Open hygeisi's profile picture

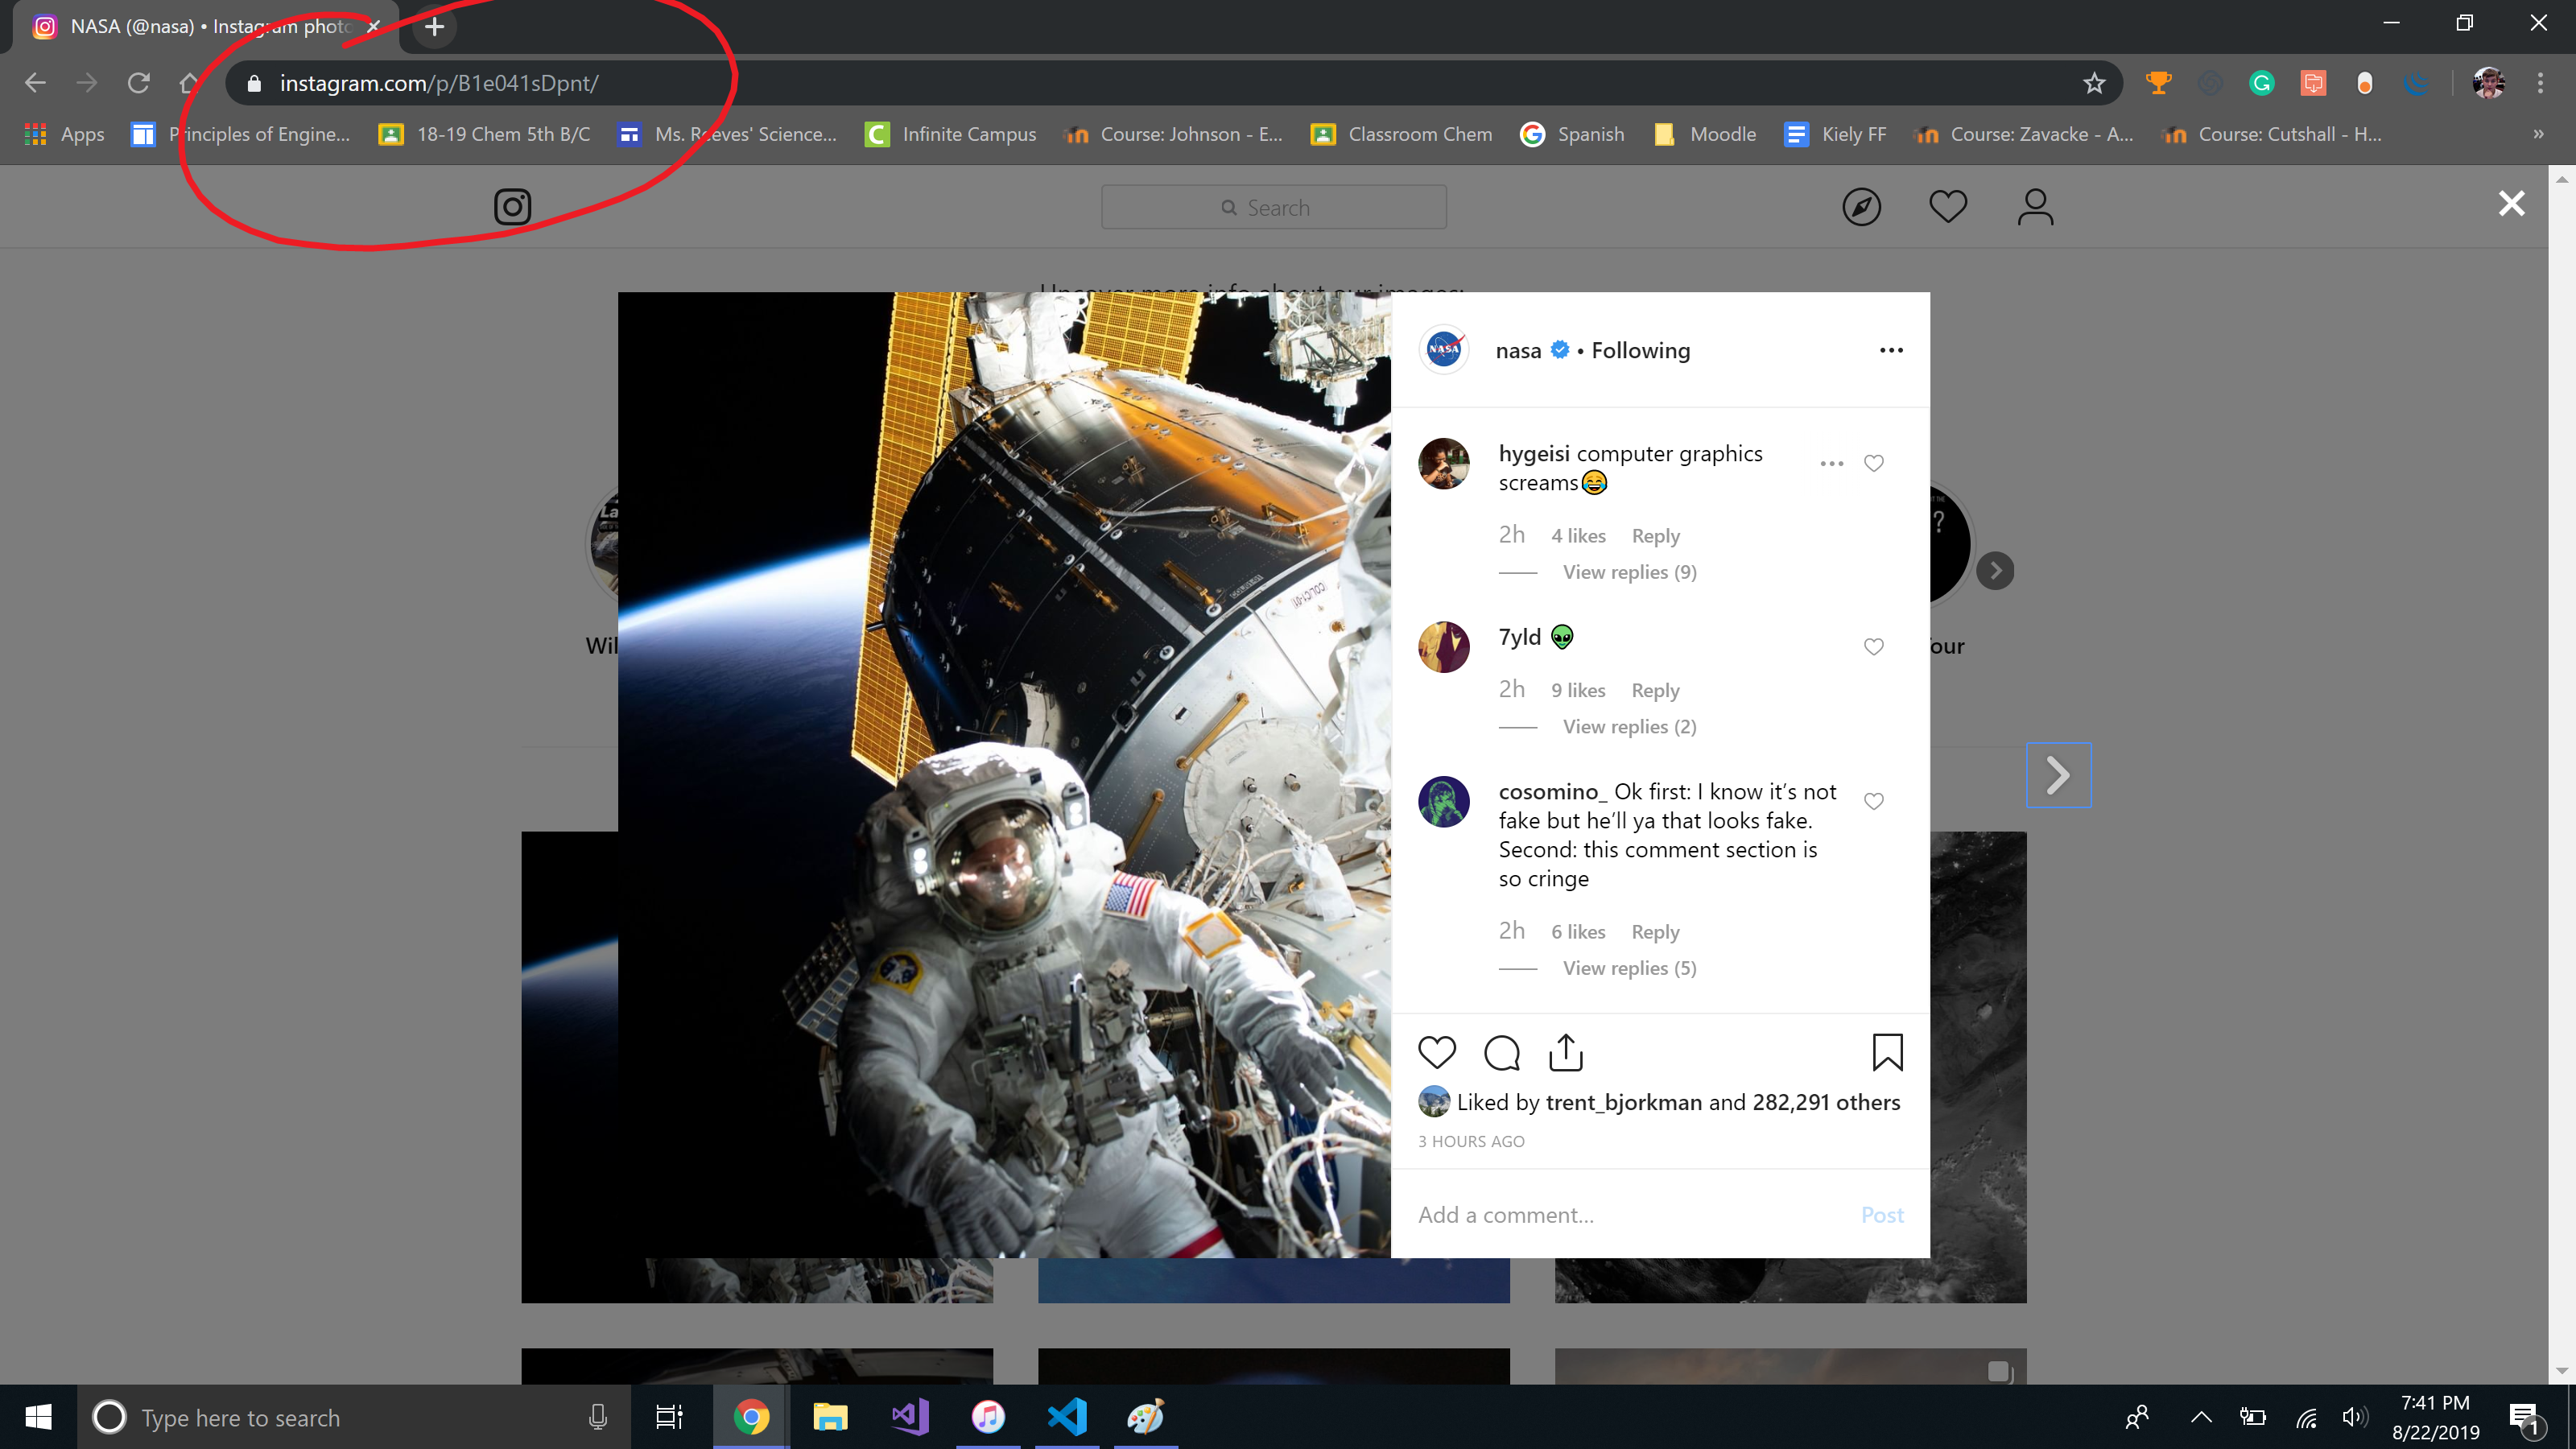coord(1444,463)
